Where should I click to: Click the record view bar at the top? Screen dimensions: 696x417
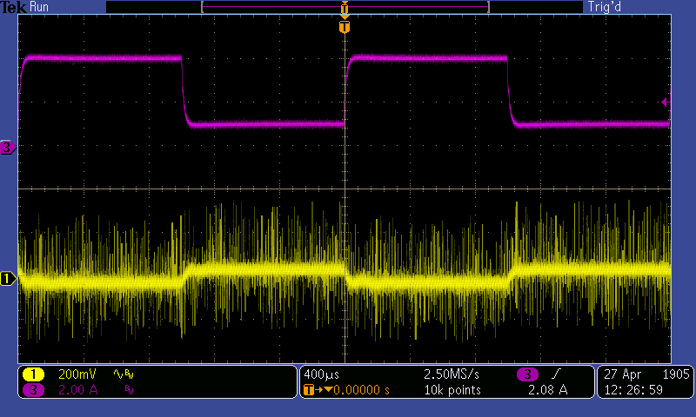point(345,7)
